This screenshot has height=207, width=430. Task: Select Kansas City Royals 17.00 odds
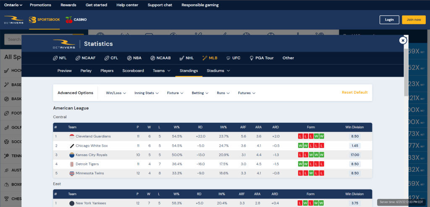(354, 155)
